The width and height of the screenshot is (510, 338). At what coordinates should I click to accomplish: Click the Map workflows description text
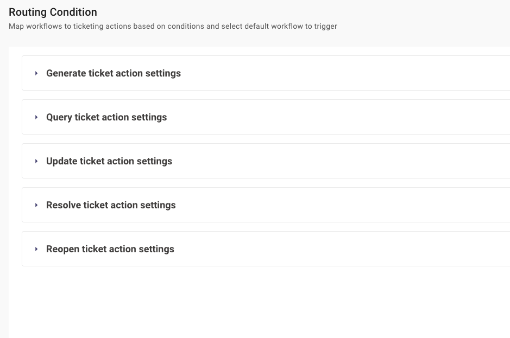tap(173, 27)
